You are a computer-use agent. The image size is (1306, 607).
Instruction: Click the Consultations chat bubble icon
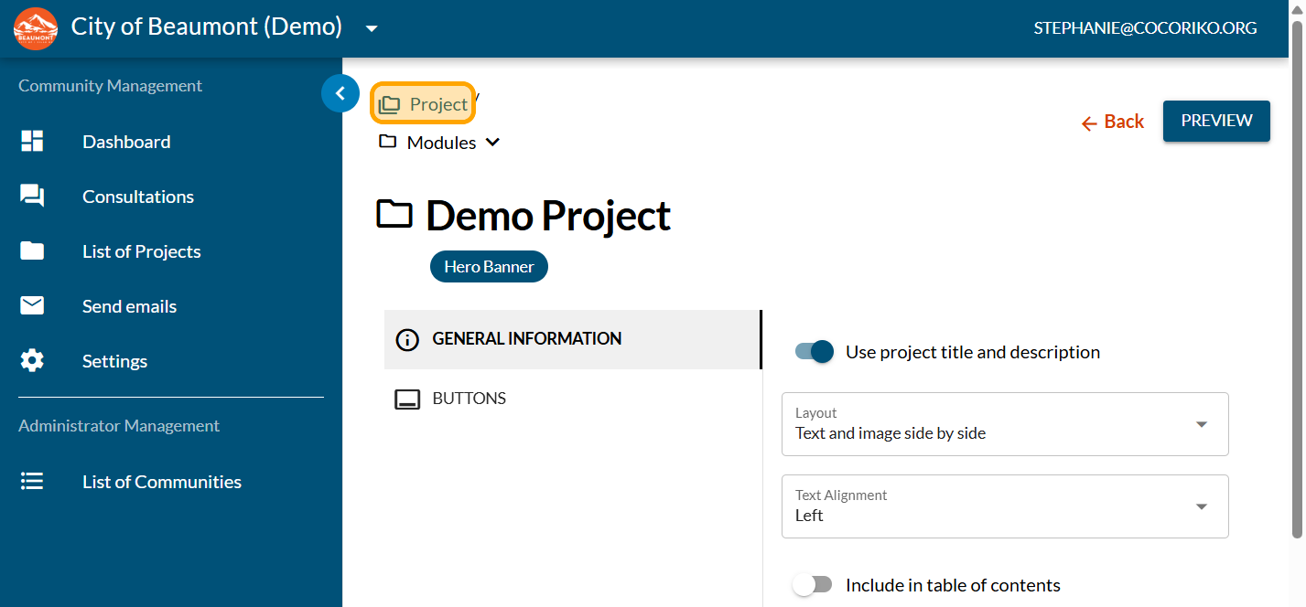pos(32,197)
